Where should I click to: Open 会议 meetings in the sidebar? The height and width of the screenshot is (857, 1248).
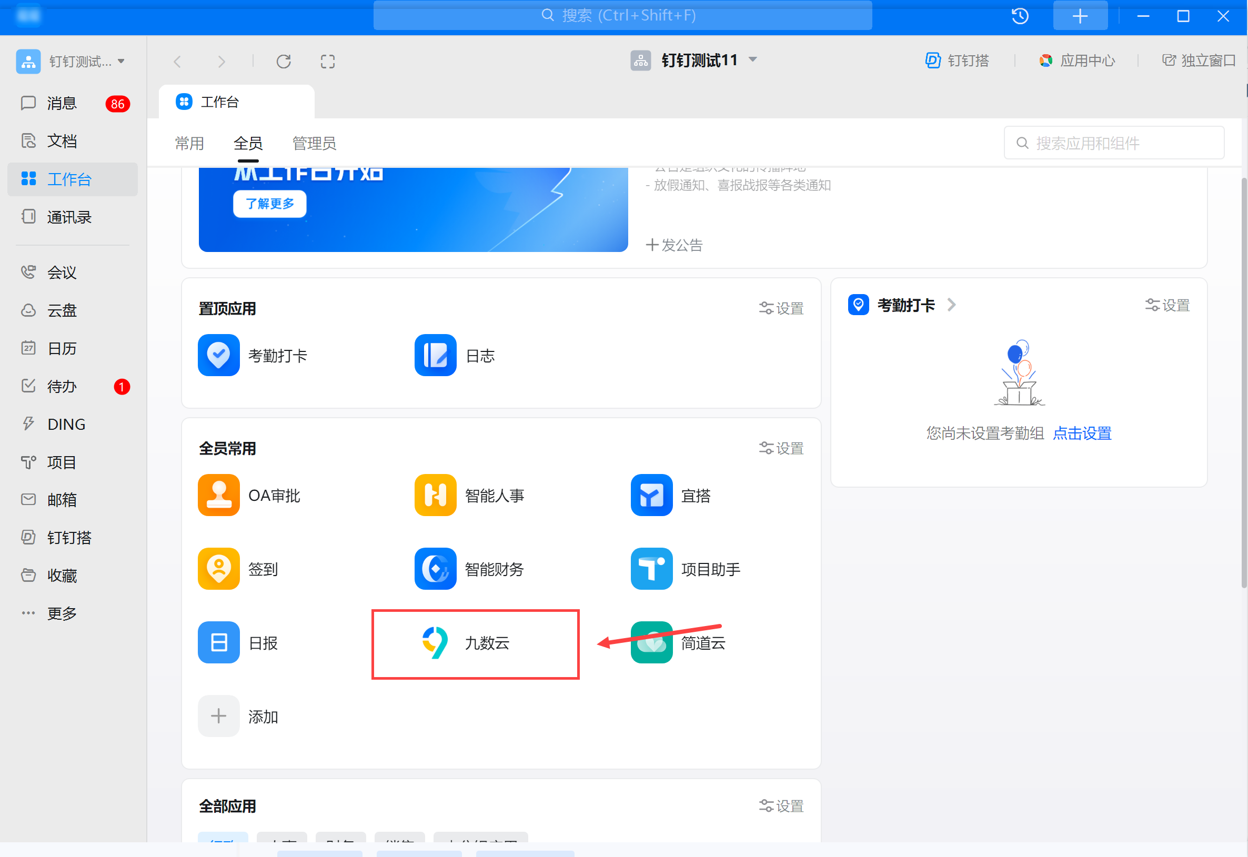click(73, 273)
